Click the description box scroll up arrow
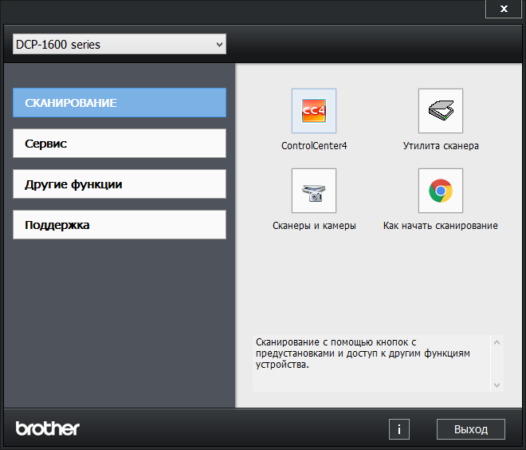This screenshot has height=450, width=526. (497, 342)
